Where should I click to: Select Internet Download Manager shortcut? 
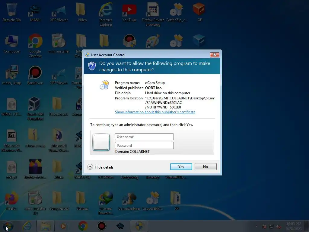pos(106,203)
